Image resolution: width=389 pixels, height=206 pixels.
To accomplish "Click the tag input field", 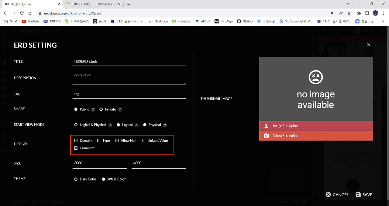I will coord(129,94).
